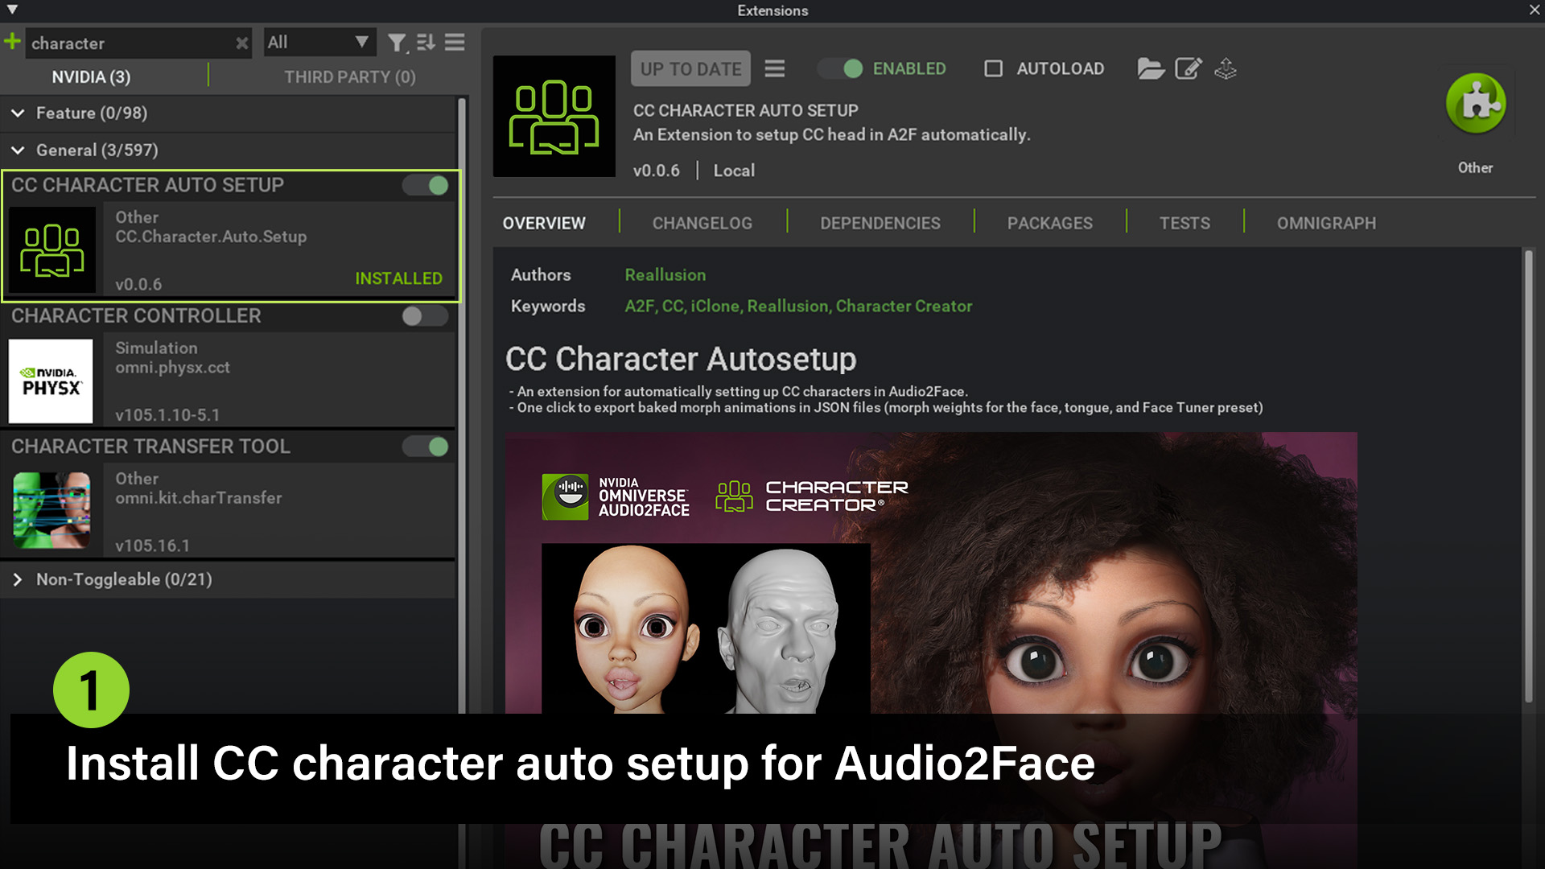1545x869 pixels.
Task: Open the filter icon beside the search box
Action: tap(398, 43)
